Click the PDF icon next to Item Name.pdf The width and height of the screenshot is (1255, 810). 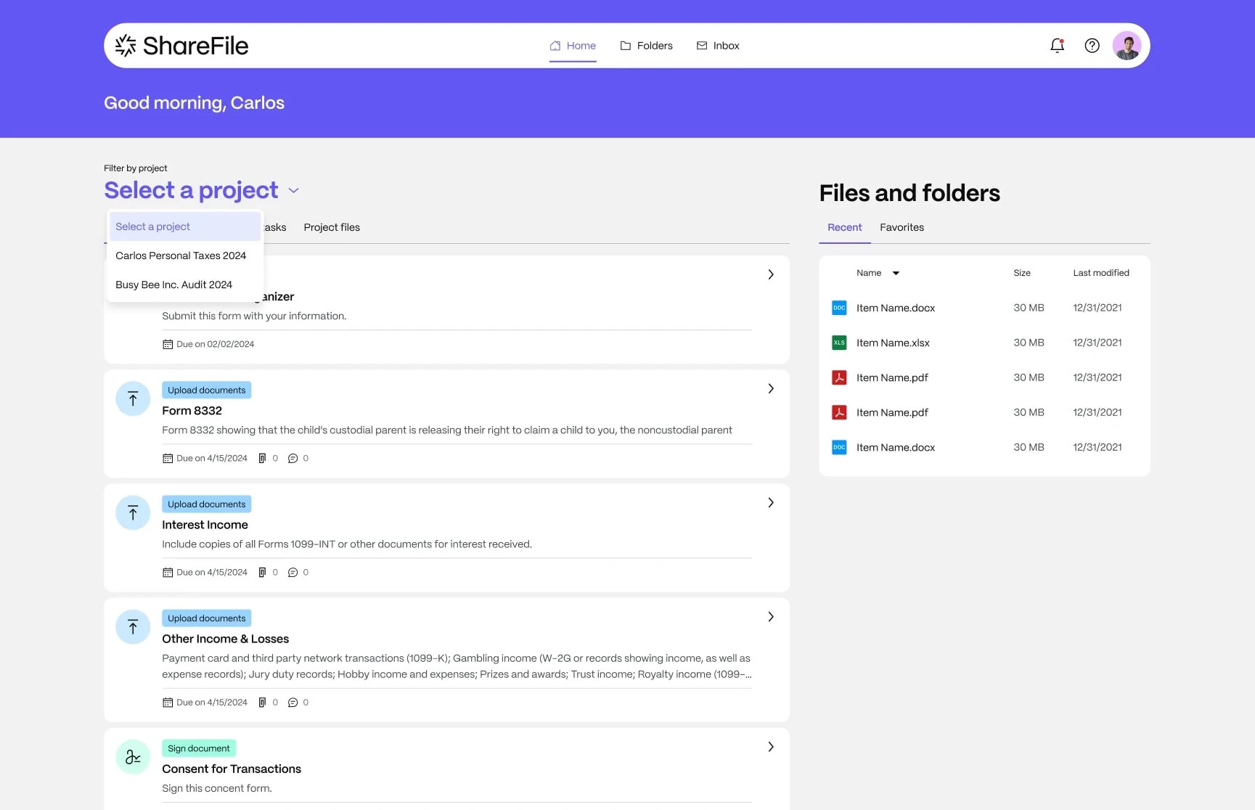[839, 377]
